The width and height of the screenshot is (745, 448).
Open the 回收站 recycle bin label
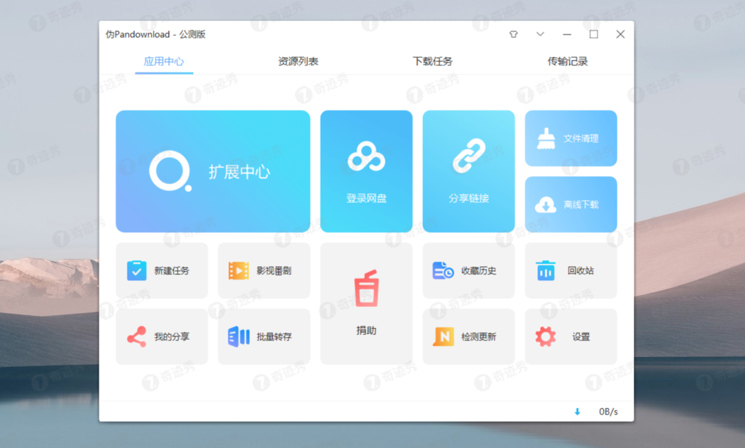coord(581,270)
